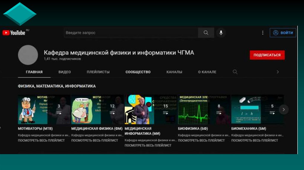Click the МОТИВАТОРЫ (МТВ) title
This screenshot has width=304, height=170.
click(x=35, y=129)
